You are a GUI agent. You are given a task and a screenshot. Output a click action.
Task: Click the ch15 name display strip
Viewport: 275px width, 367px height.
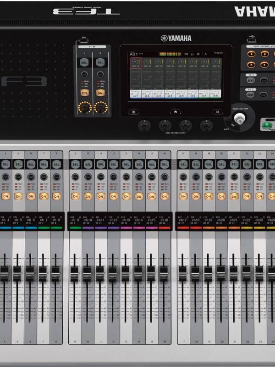(x=152, y=222)
